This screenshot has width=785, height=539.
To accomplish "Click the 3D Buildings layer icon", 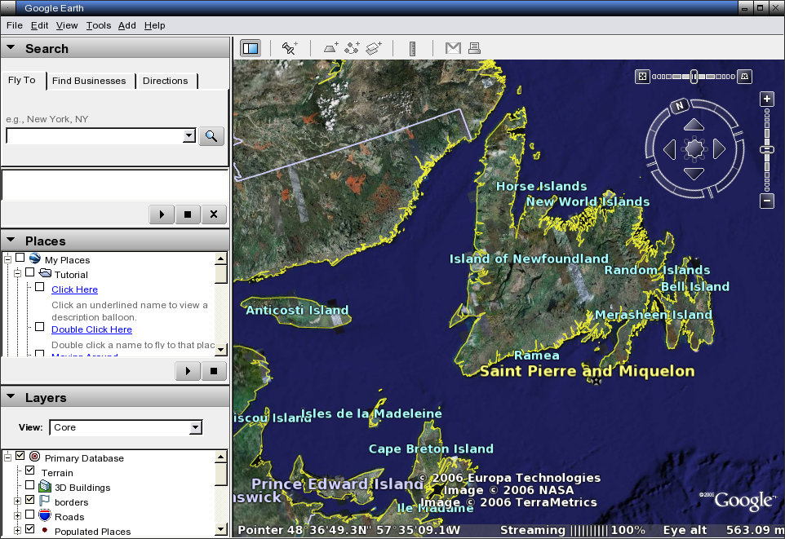I will click(x=45, y=486).
